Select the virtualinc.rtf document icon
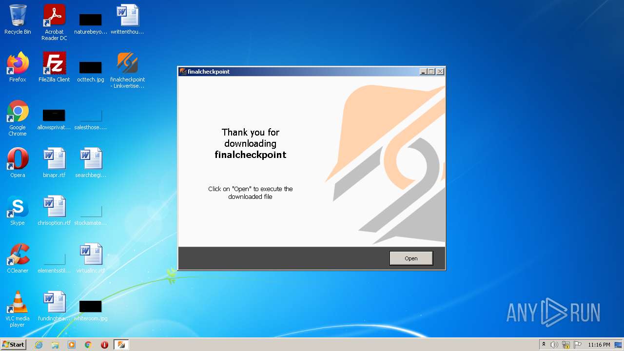624x351 pixels. [x=91, y=258]
